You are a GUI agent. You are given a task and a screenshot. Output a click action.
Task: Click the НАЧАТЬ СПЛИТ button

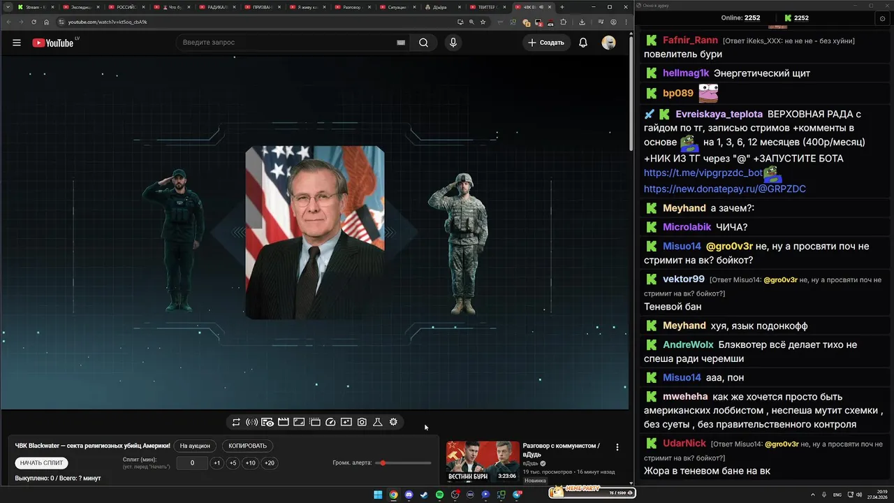[42, 462]
